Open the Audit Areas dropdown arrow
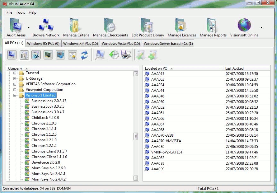The image size is (277, 193). [x=29, y=28]
